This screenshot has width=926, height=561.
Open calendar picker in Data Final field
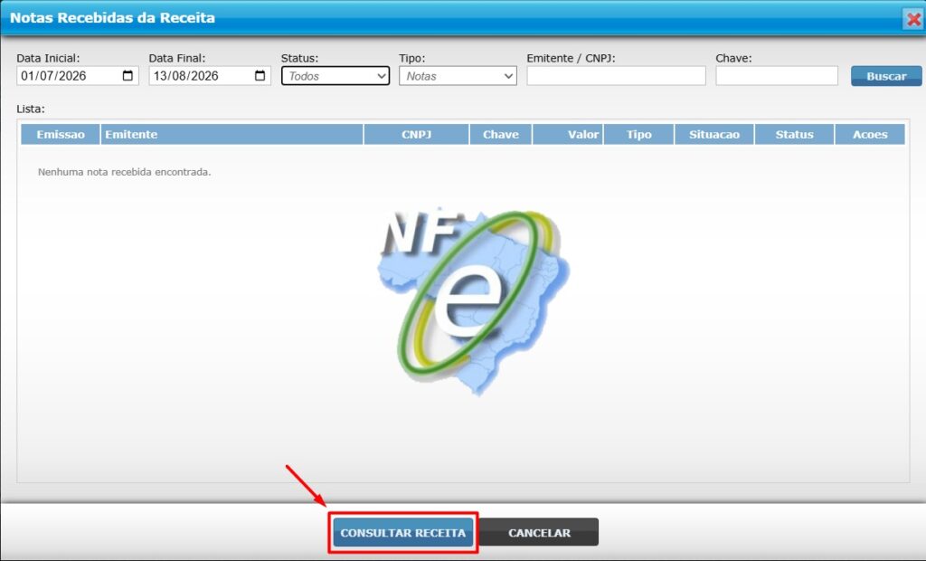[260, 76]
